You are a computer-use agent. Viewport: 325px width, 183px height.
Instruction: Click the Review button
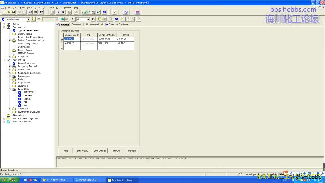[132, 150]
